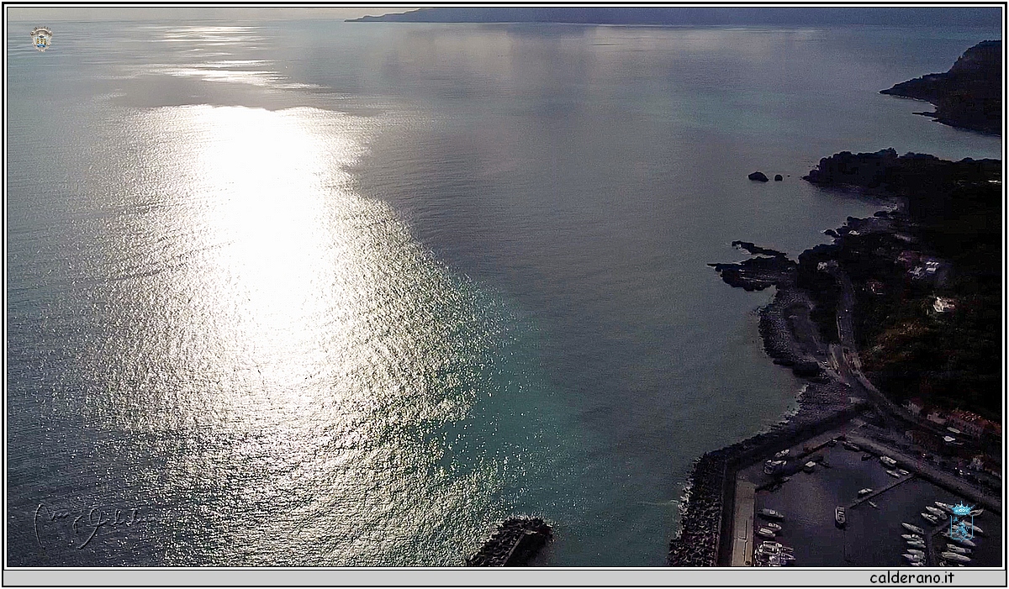Click the handwritten signature watermark
The image size is (1009, 589).
click(x=84, y=523)
